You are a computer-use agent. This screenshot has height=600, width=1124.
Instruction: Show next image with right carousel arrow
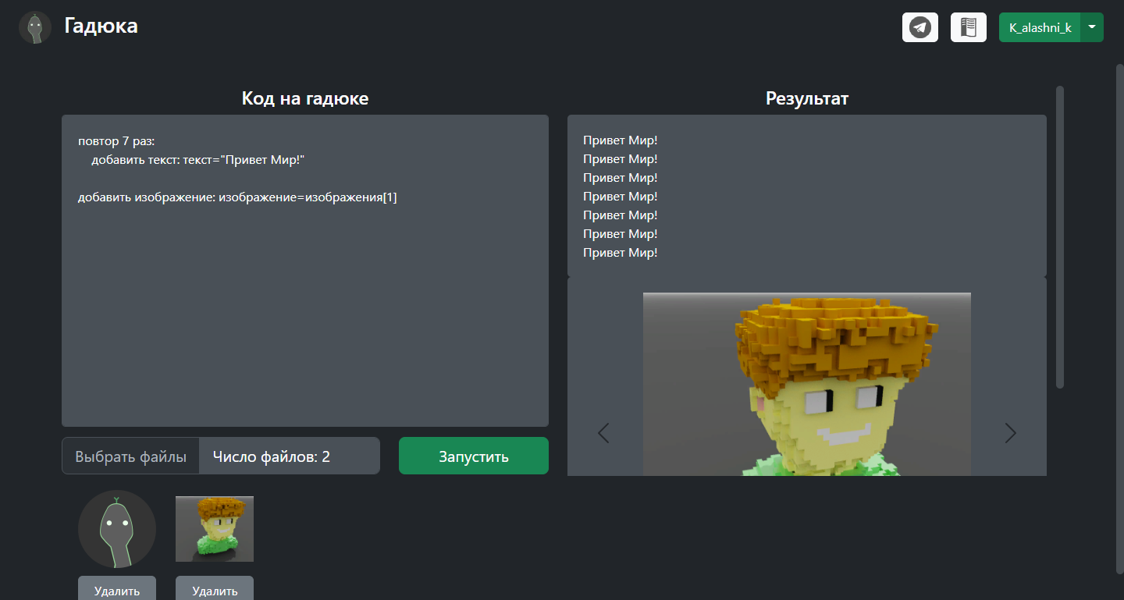coord(1010,433)
